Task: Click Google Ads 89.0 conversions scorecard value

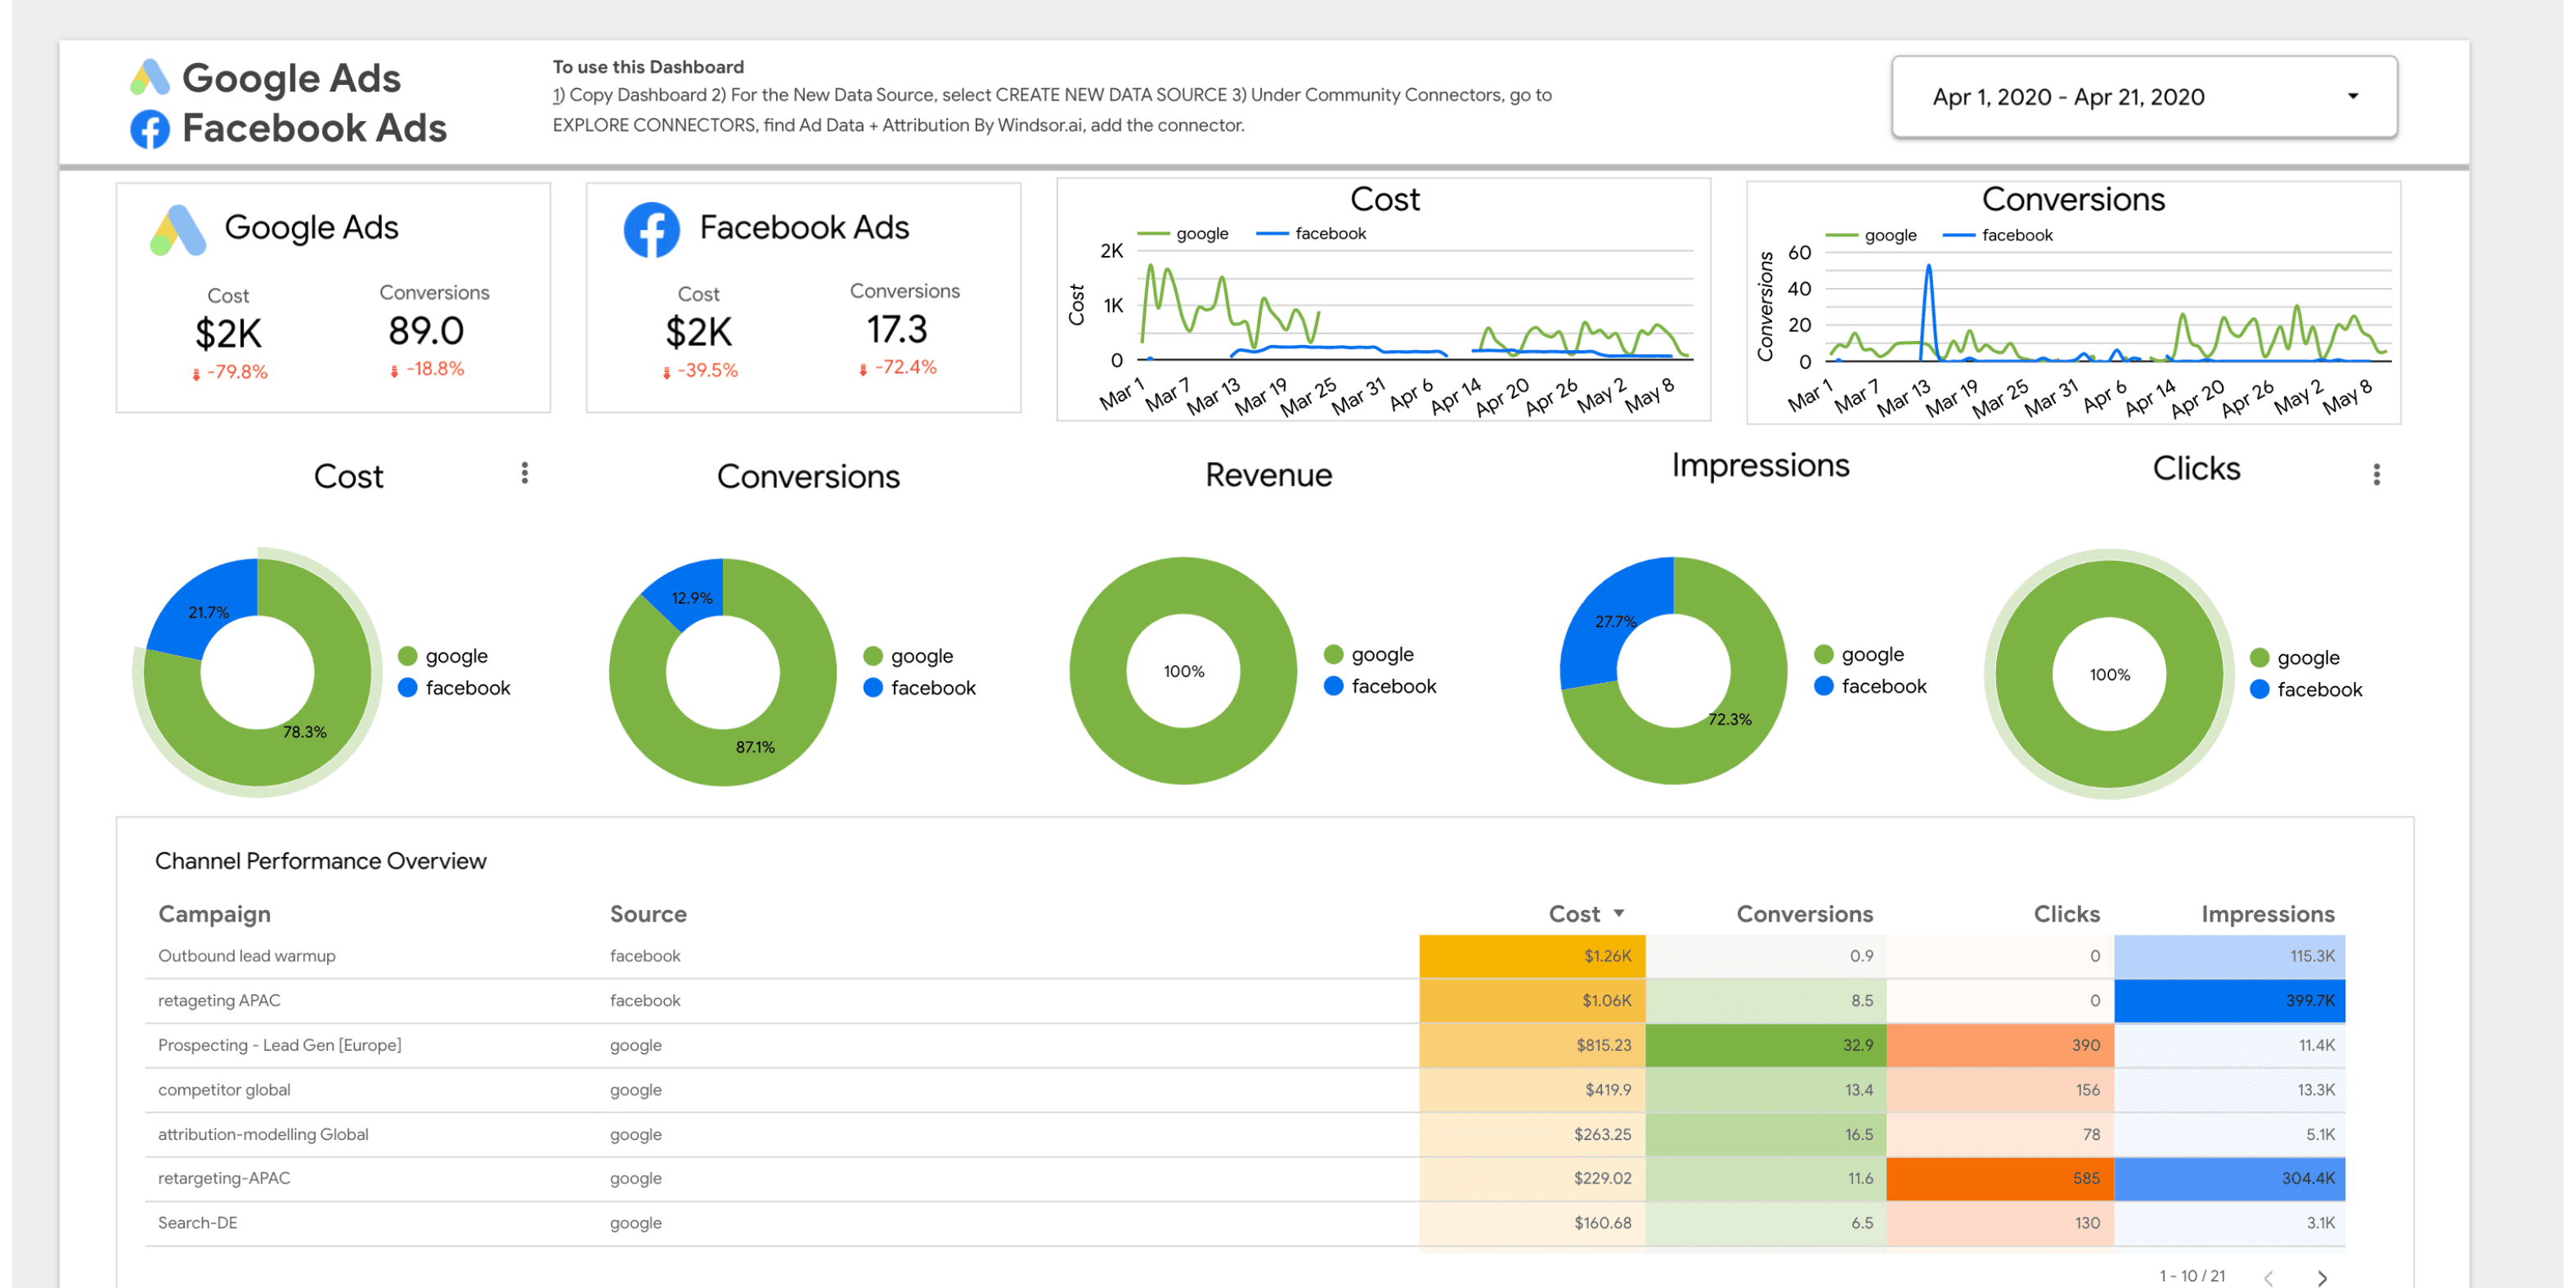Action: click(426, 331)
